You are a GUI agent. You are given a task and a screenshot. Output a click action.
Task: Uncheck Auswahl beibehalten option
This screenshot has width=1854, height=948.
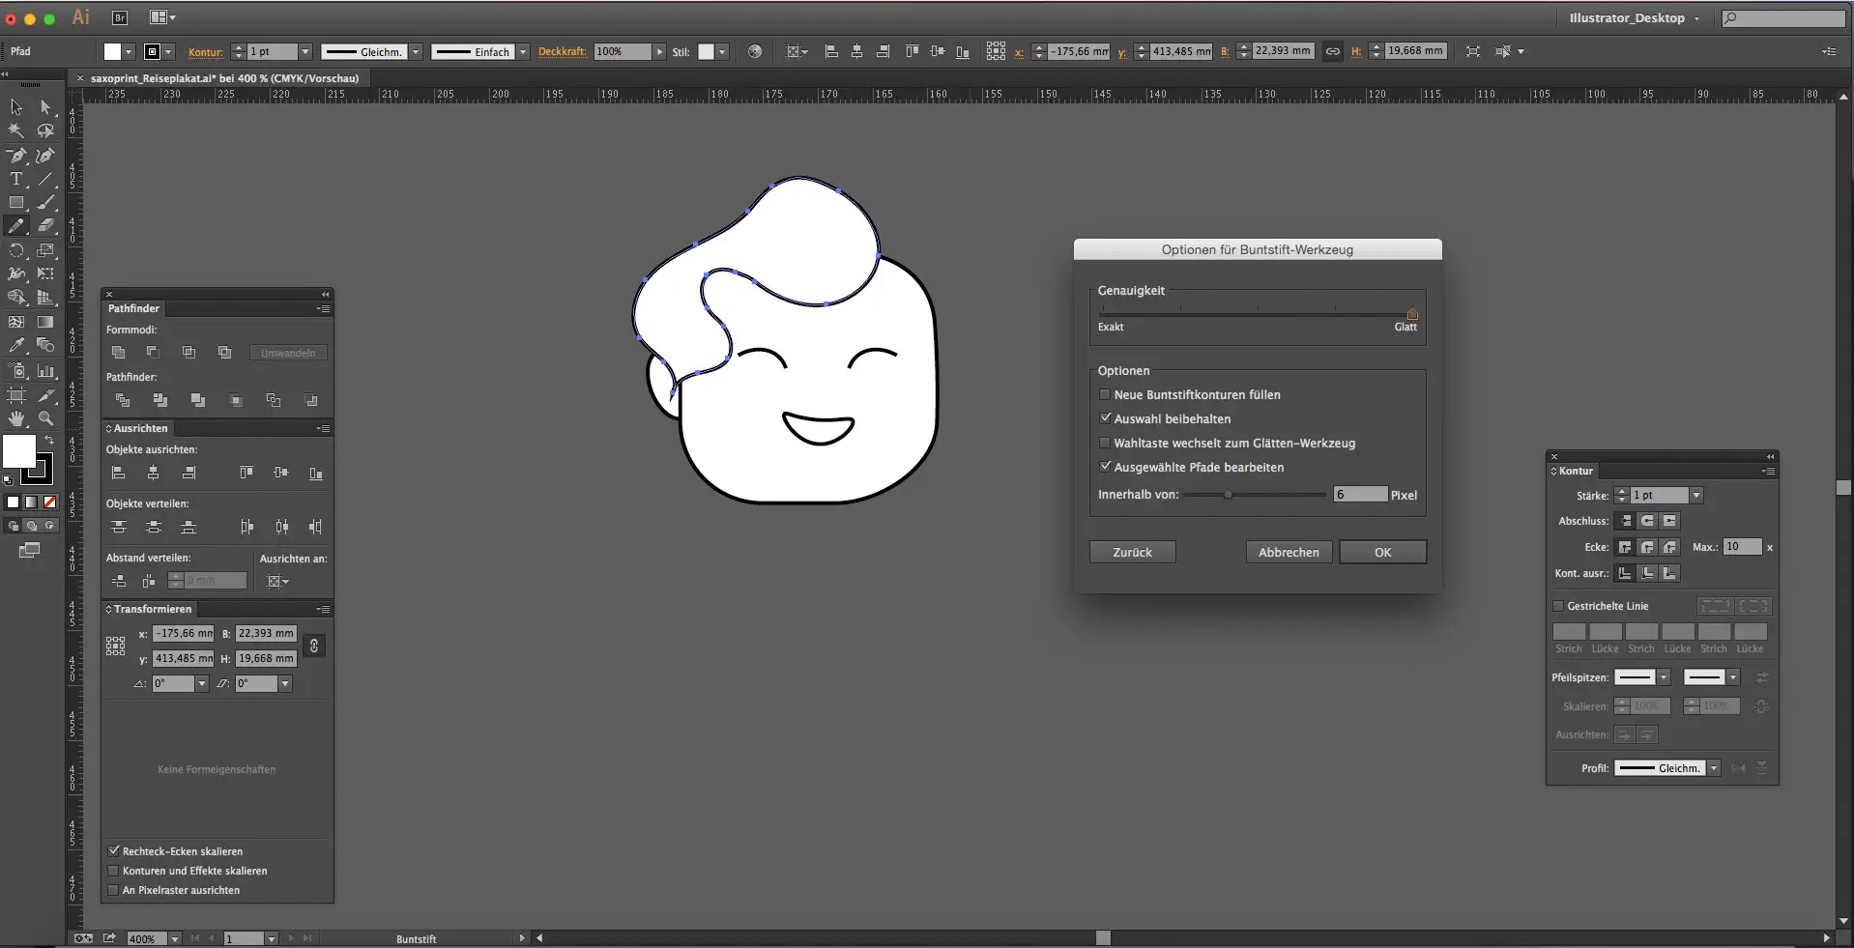pos(1105,418)
